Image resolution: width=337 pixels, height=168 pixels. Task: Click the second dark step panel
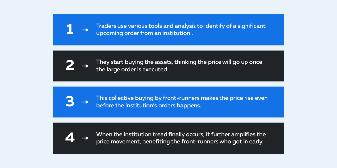[168, 66]
